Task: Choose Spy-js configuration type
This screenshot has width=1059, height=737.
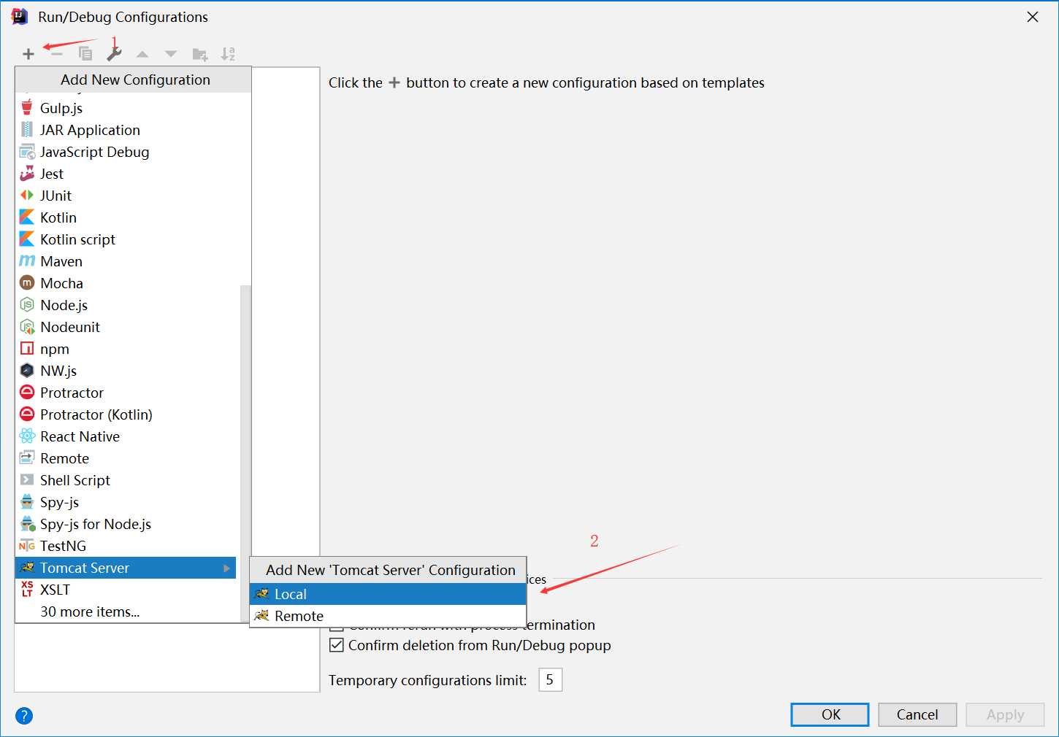Action: (x=126, y=502)
